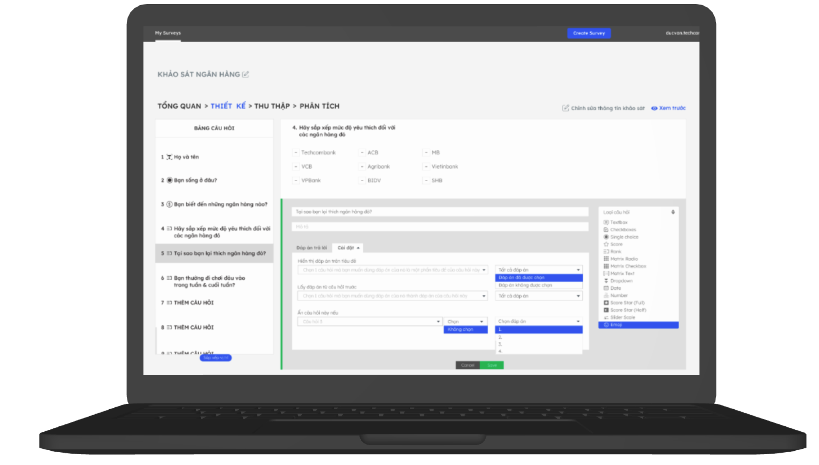Pick the Matrix Radio grid type
Image resolution: width=819 pixels, height=465 pixels.
click(624, 259)
